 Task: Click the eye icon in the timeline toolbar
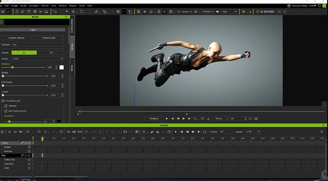[20, 132]
